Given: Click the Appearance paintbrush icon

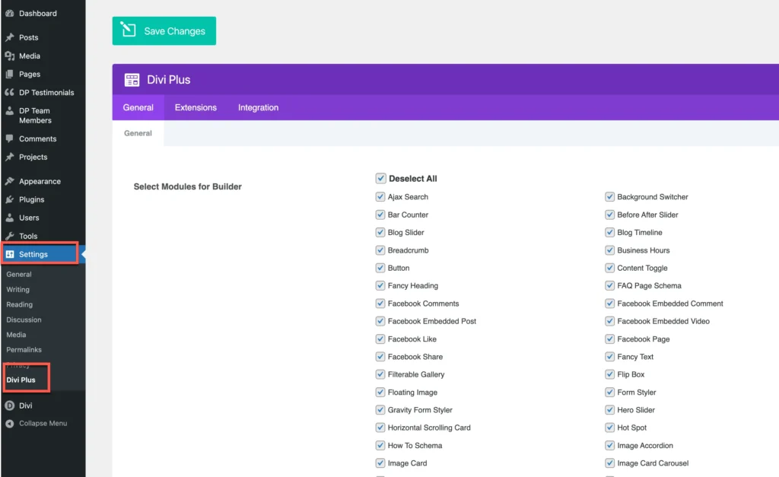Looking at the screenshot, I should 9,181.
